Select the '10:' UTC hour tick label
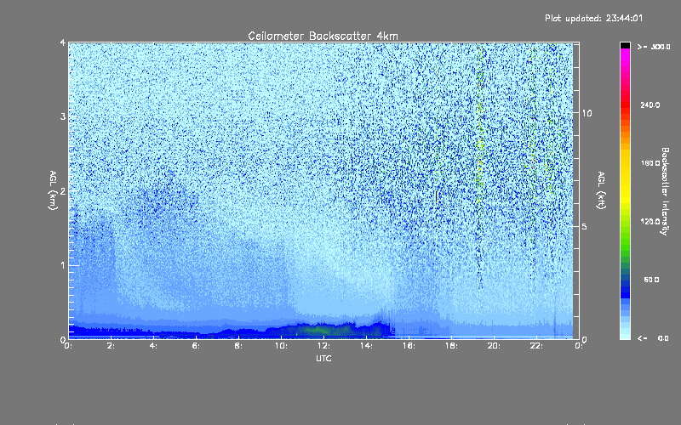Image resolution: width=681 pixels, height=425 pixels. [x=281, y=346]
